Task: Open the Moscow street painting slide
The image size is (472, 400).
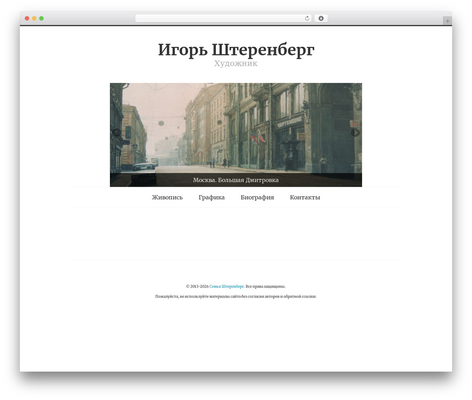Action: (x=236, y=135)
